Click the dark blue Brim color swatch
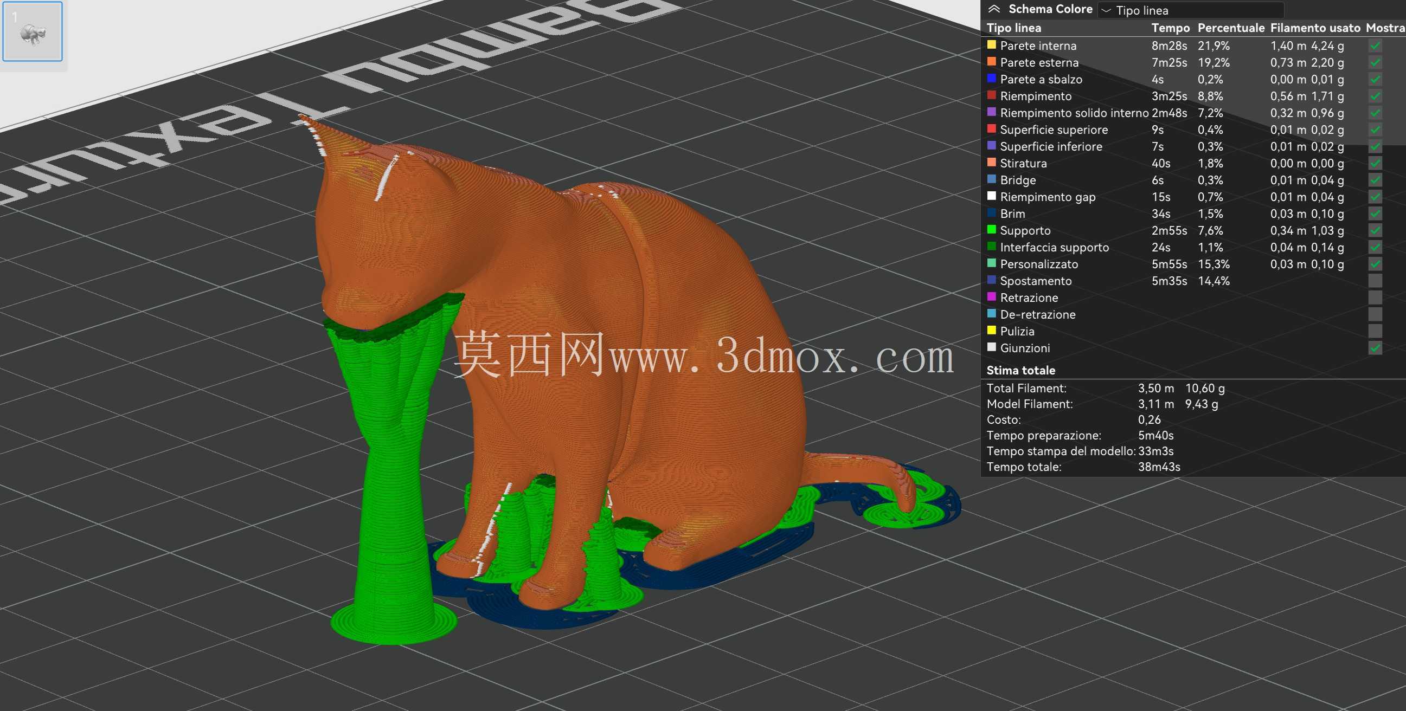The width and height of the screenshot is (1406, 711). (992, 213)
